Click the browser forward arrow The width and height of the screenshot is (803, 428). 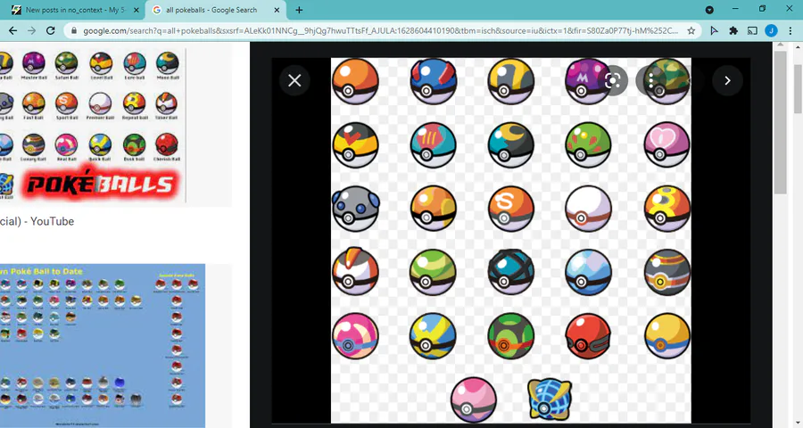(x=32, y=30)
